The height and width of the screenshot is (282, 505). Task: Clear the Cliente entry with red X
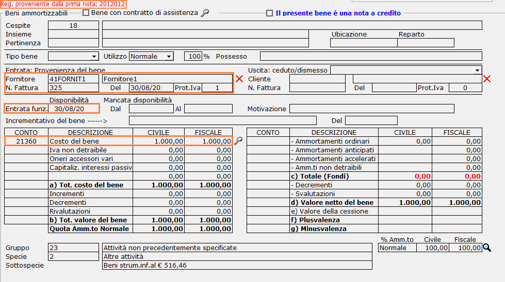(x=487, y=79)
